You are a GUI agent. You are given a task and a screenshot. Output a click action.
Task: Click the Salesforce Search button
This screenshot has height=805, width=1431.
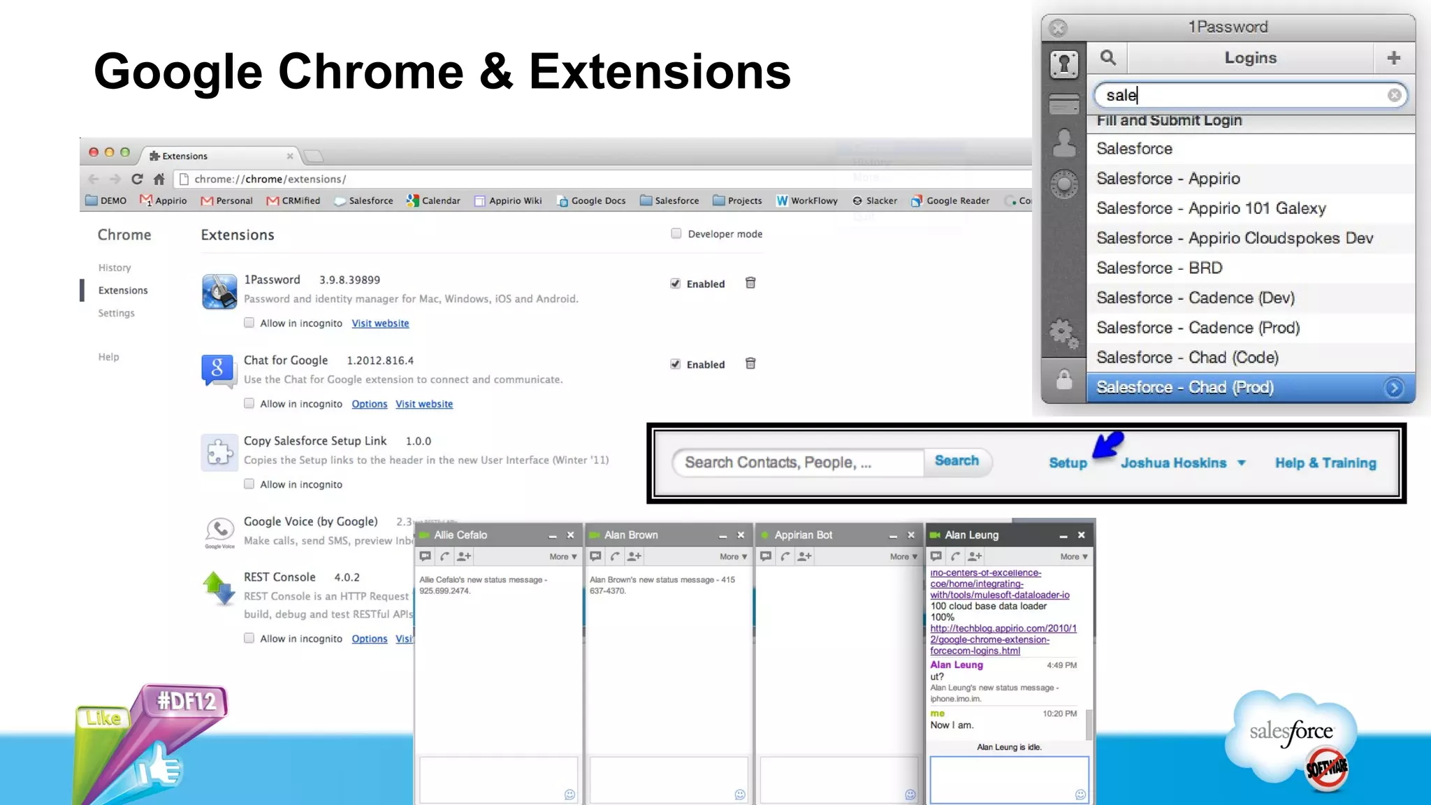coord(957,461)
